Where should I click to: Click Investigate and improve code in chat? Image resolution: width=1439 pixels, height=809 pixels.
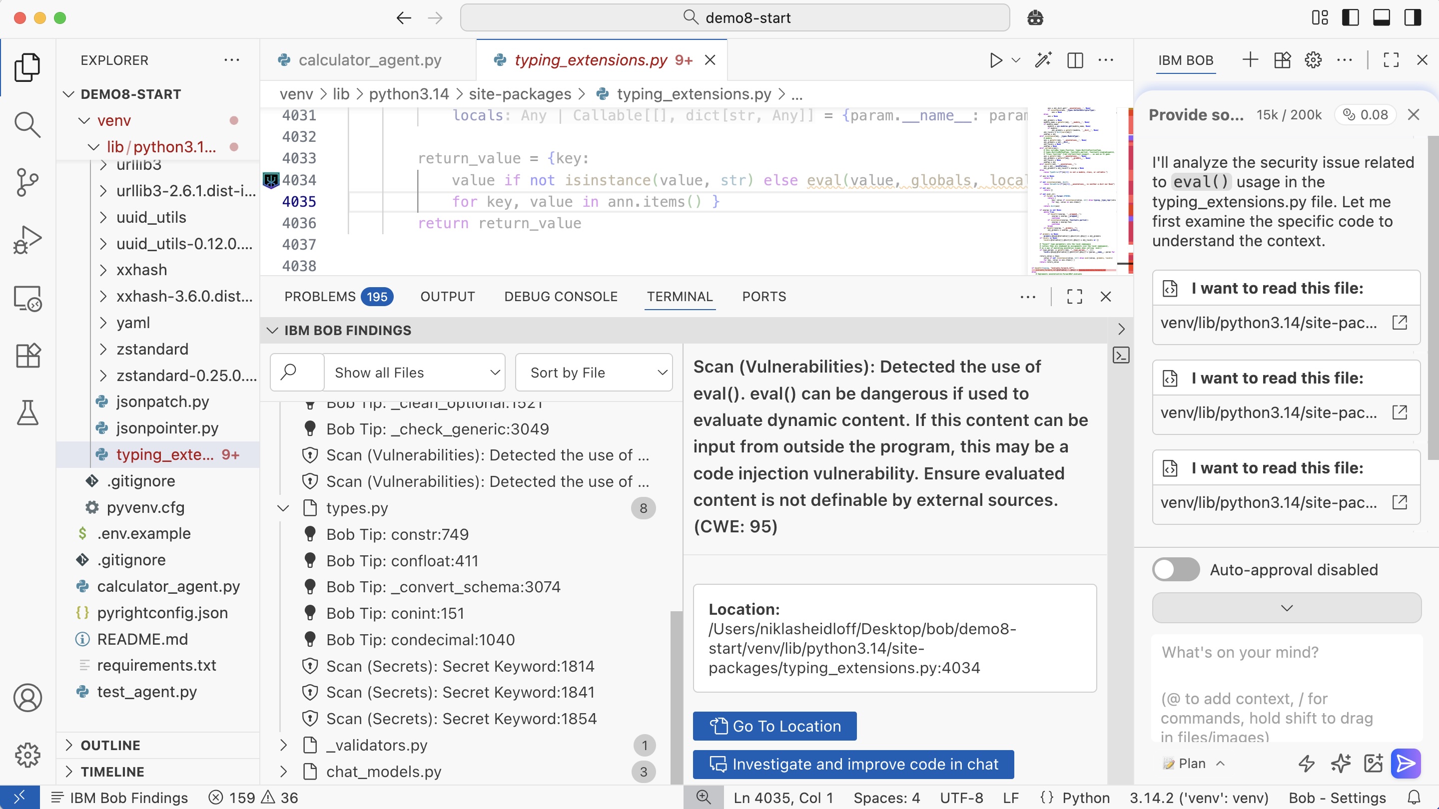pyautogui.click(x=853, y=764)
